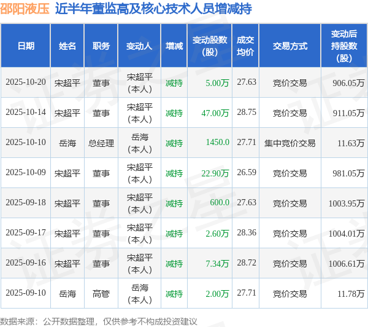This screenshot has height=327, width=368.
Task: Select the 变动人 column header
Action: [139, 46]
